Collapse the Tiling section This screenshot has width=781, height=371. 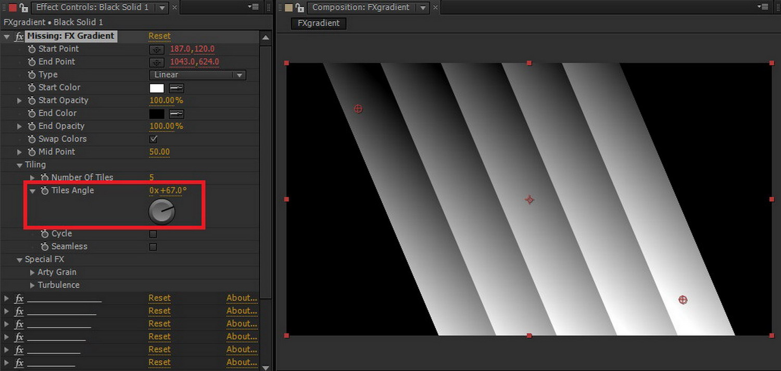tap(20, 165)
